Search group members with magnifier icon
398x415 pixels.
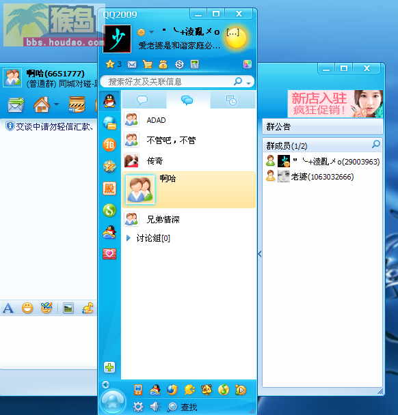coord(375,144)
